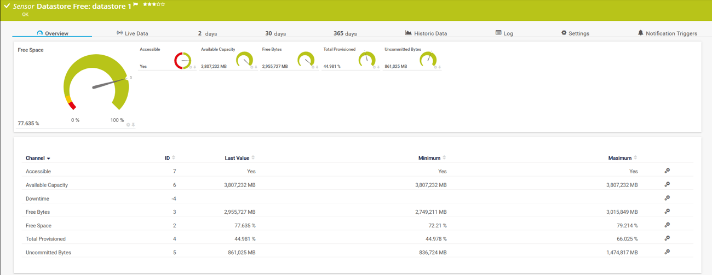Open channel settings gear for Free Bytes row

[x=667, y=212]
